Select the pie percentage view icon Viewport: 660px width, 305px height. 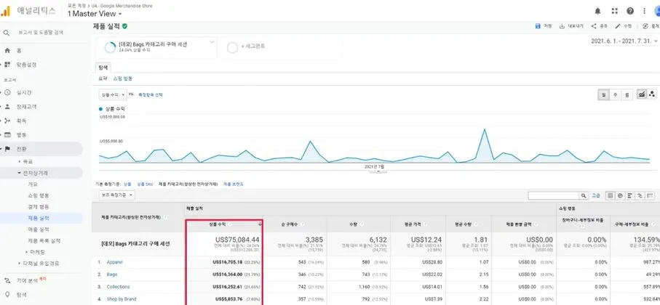click(x=620, y=196)
